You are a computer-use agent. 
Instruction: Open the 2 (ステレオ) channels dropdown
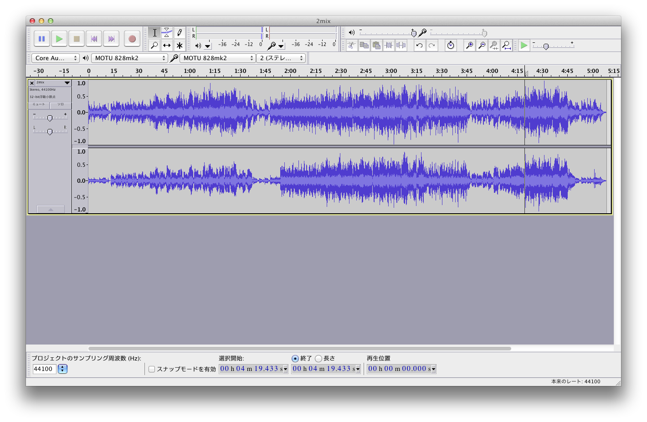click(x=281, y=58)
